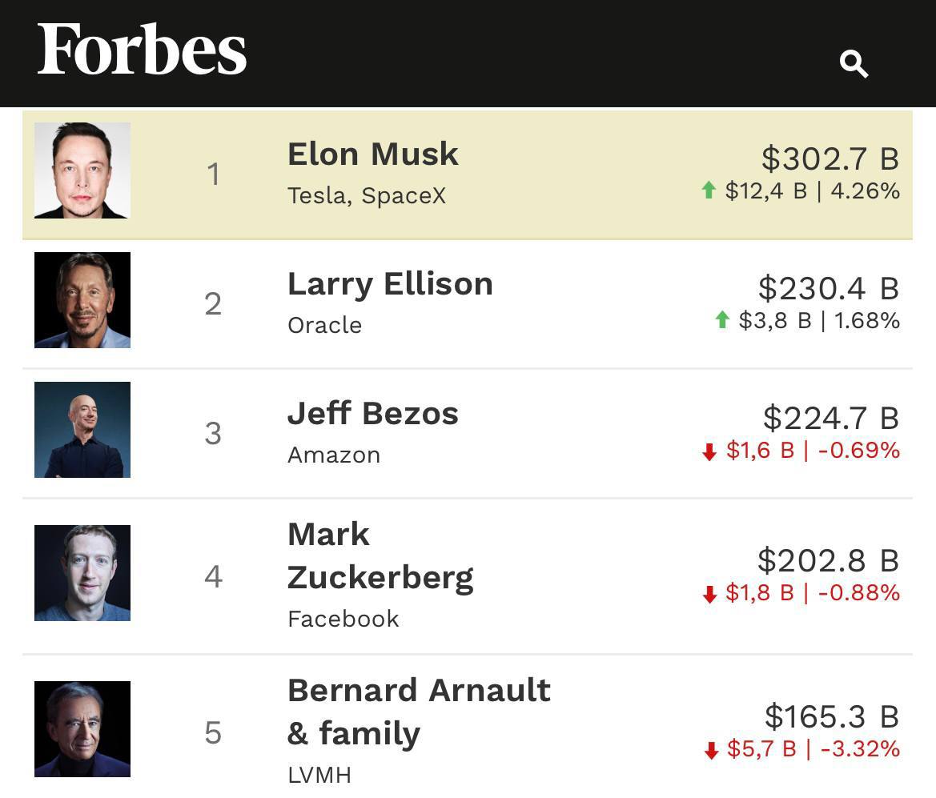936x798 pixels.
Task: Click the Forbes logo
Action: point(142,50)
